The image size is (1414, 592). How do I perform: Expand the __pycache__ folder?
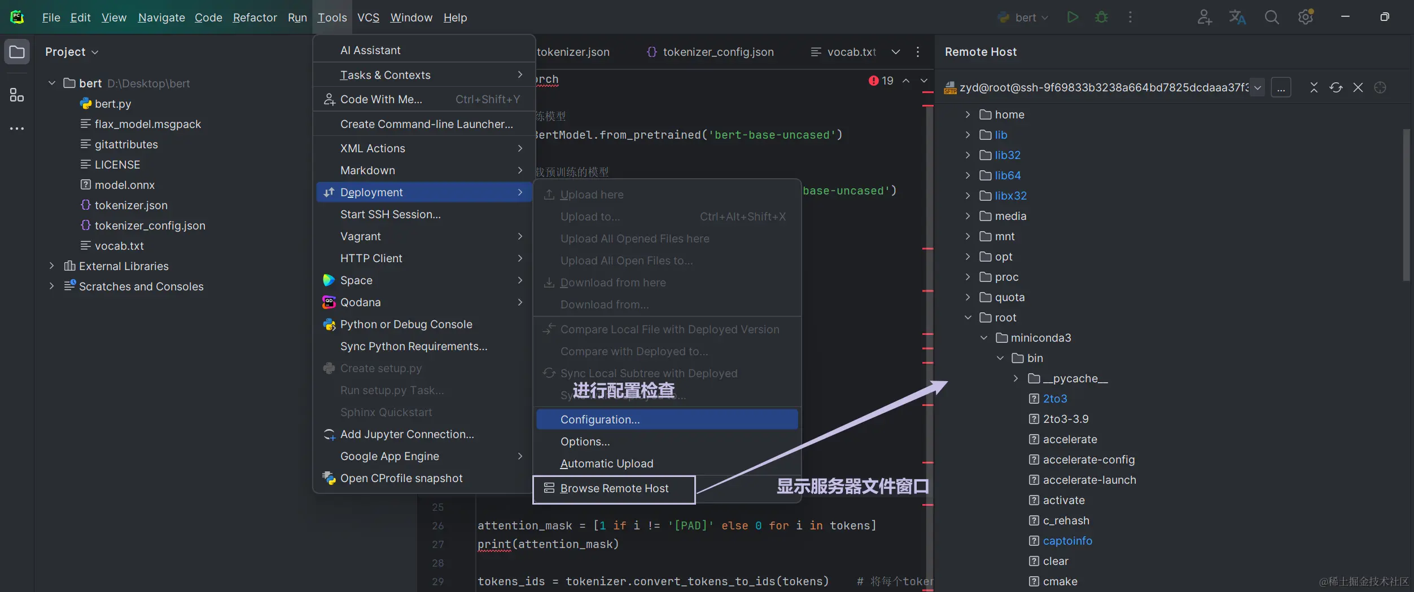(1016, 378)
